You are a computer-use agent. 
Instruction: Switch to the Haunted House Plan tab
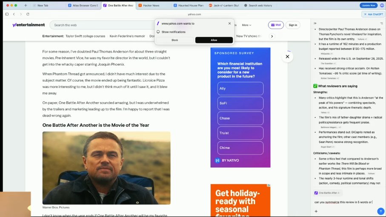[189, 5]
